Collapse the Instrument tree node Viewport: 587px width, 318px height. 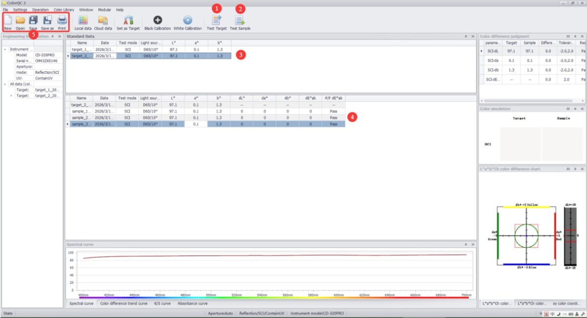tap(5, 49)
